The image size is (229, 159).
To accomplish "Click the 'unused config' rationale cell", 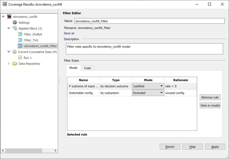I will point(180,93).
